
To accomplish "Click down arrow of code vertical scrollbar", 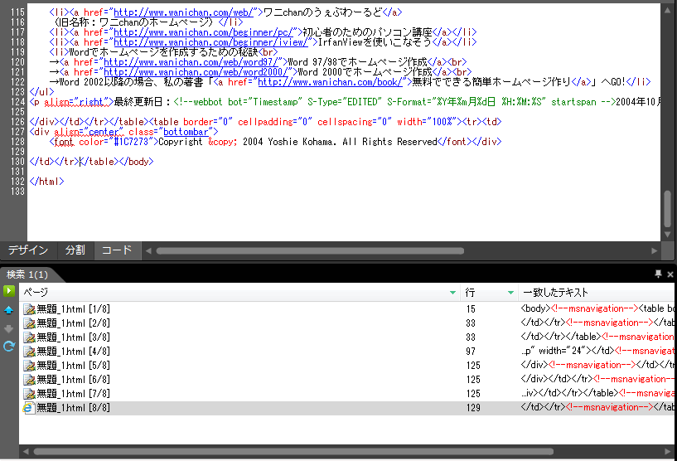I will click(x=668, y=235).
